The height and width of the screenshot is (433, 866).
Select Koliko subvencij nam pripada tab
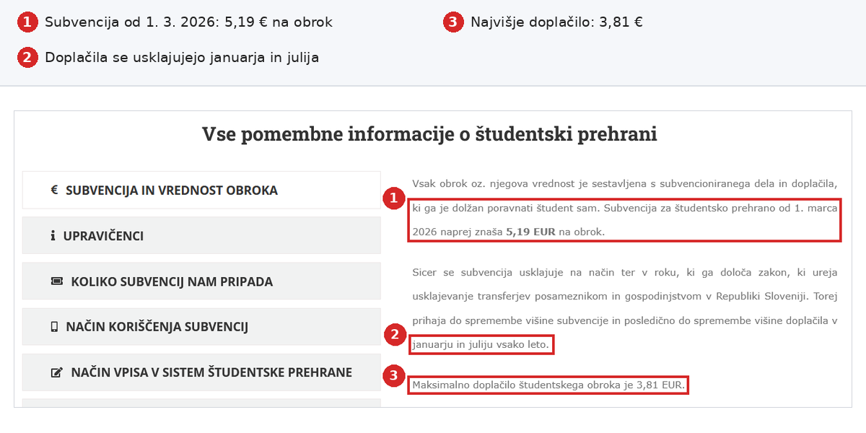pyautogui.click(x=201, y=281)
